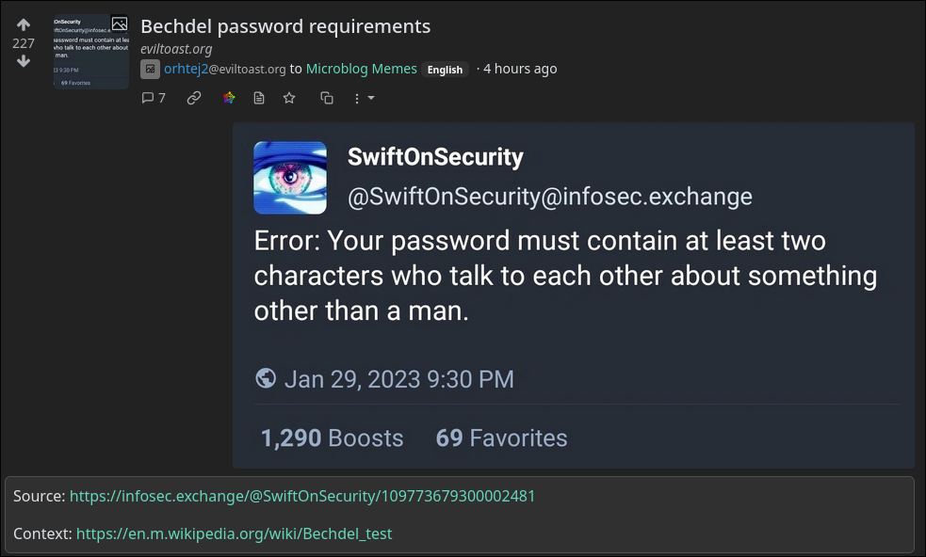Open the infosec.exchange source link
Screen dimensions: 926x557
(302, 496)
